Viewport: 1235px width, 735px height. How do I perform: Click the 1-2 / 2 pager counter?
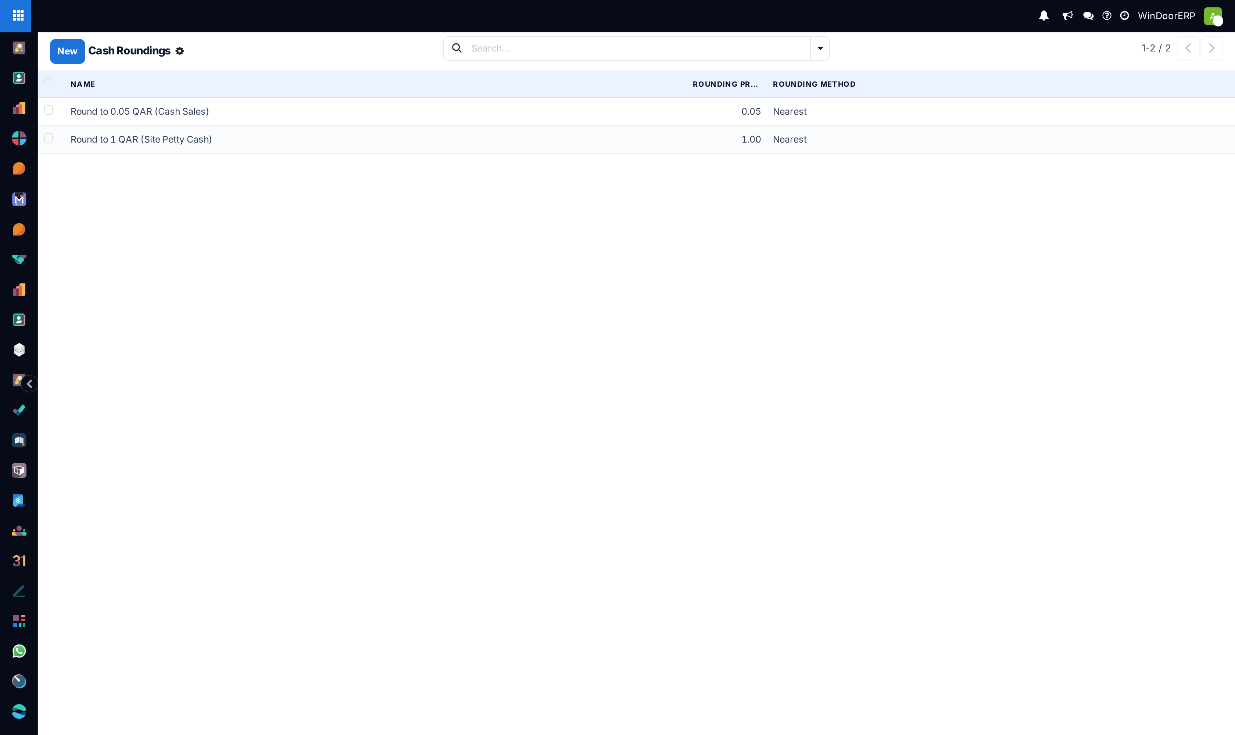[1156, 48]
